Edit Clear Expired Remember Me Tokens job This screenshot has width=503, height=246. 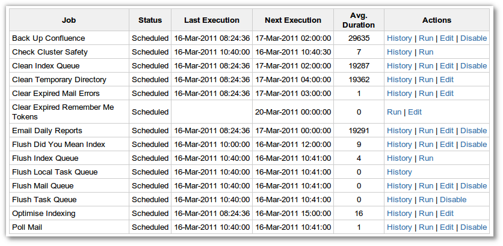tap(415, 112)
